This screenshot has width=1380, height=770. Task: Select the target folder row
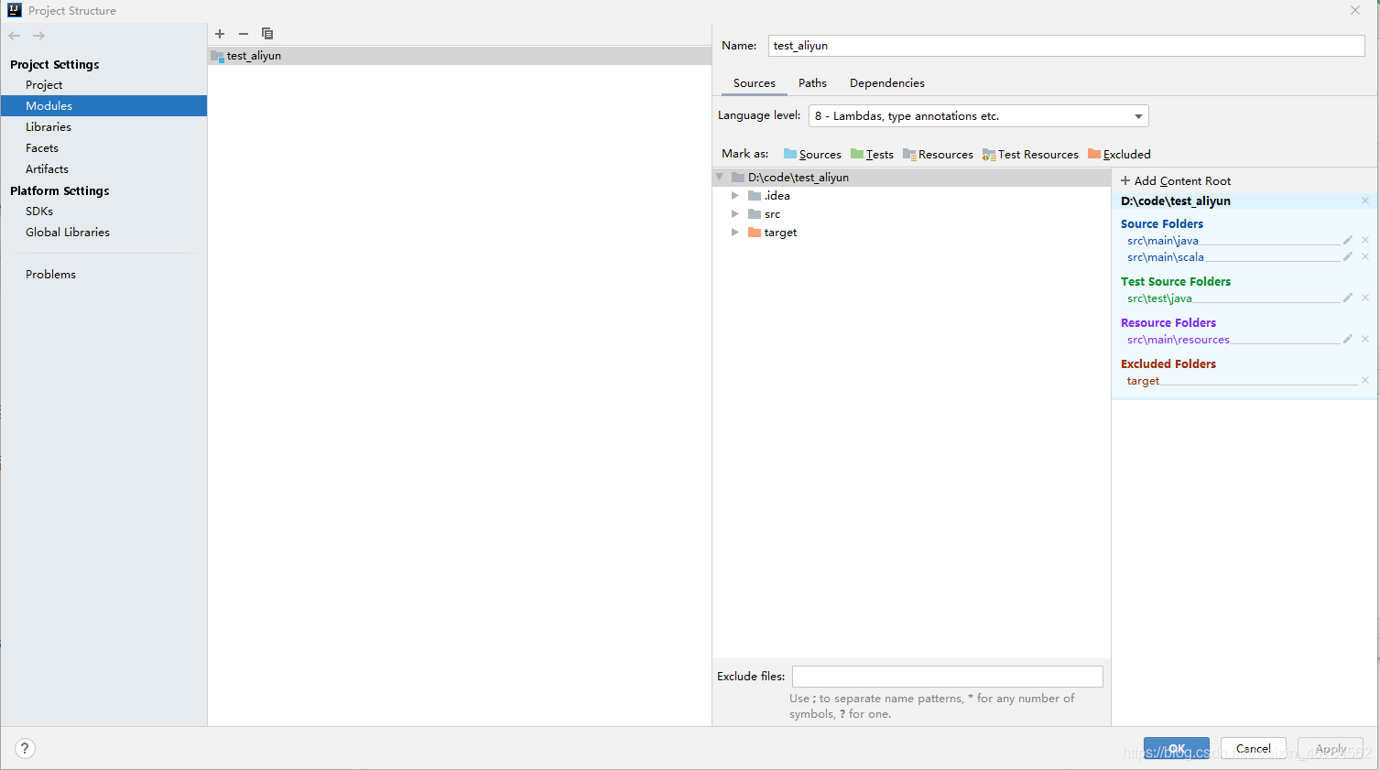911,232
